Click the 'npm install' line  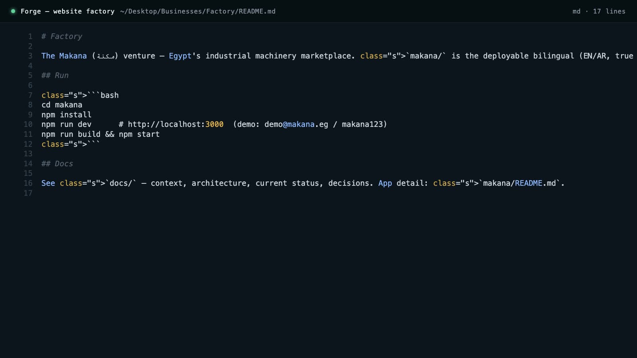coord(66,115)
